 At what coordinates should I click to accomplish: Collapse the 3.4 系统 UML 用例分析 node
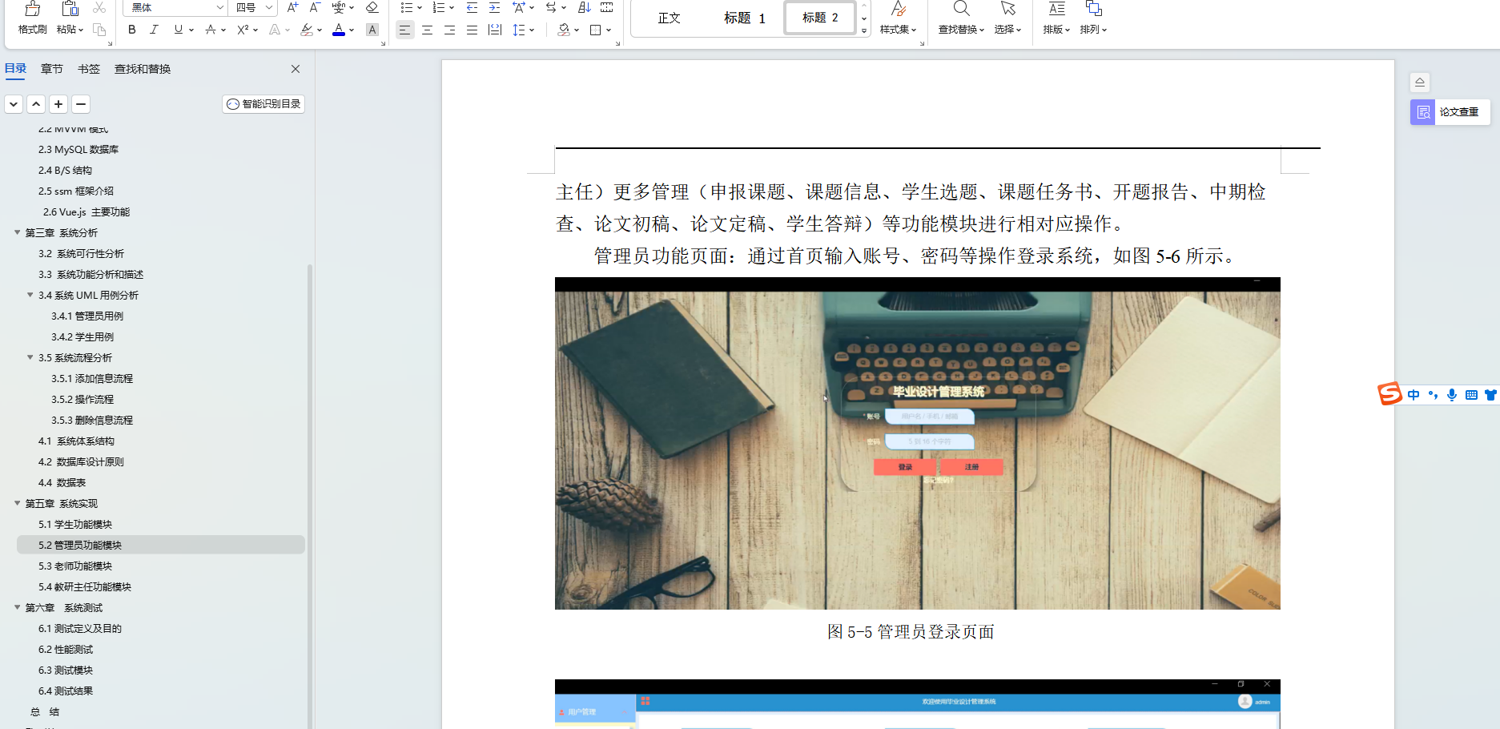[30, 295]
